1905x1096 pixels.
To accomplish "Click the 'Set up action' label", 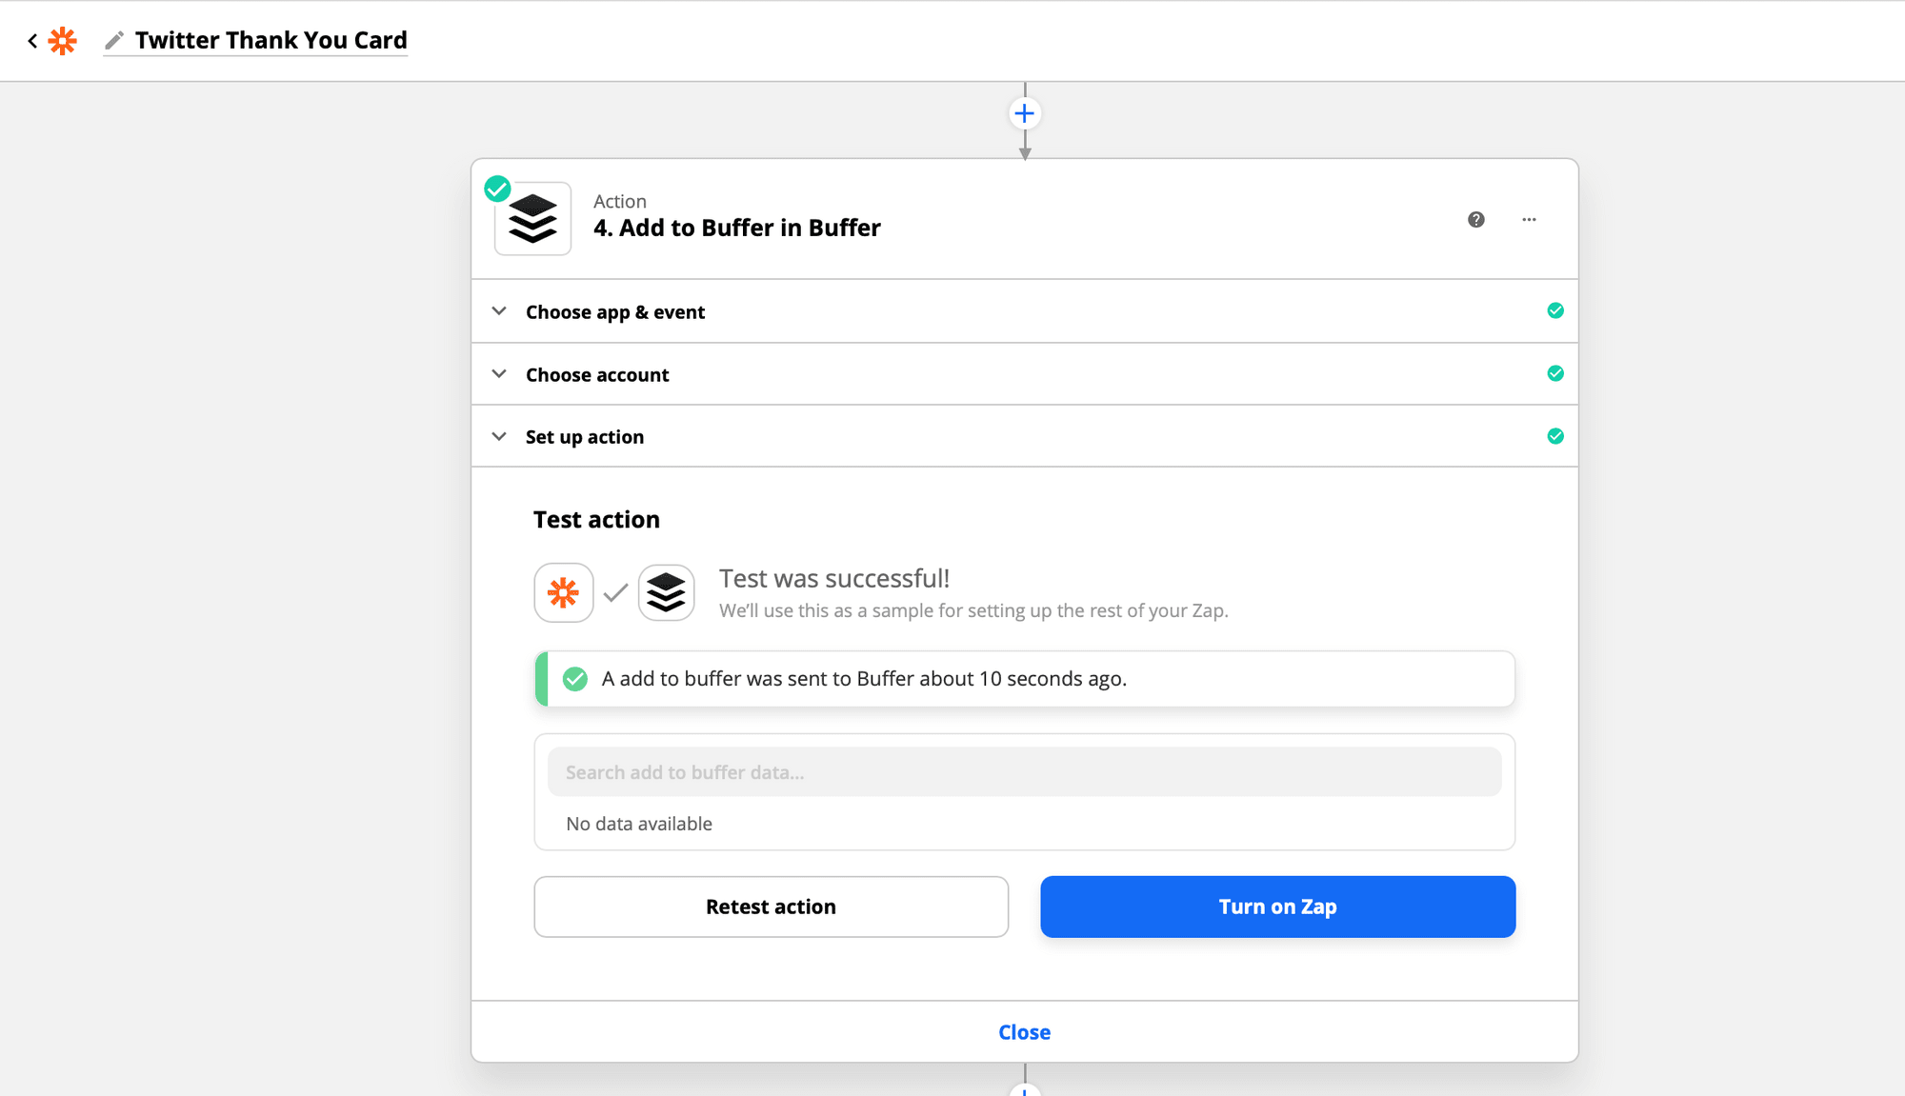I will tap(585, 437).
